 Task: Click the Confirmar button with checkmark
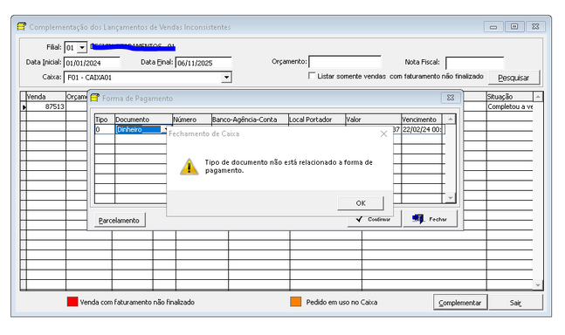coord(374,219)
